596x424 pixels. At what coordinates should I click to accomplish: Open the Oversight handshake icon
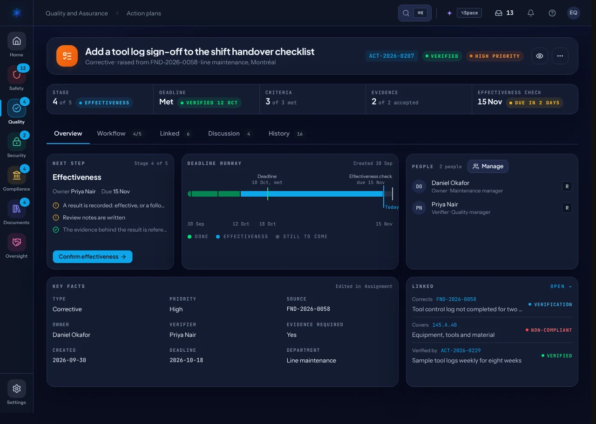pyautogui.click(x=17, y=242)
